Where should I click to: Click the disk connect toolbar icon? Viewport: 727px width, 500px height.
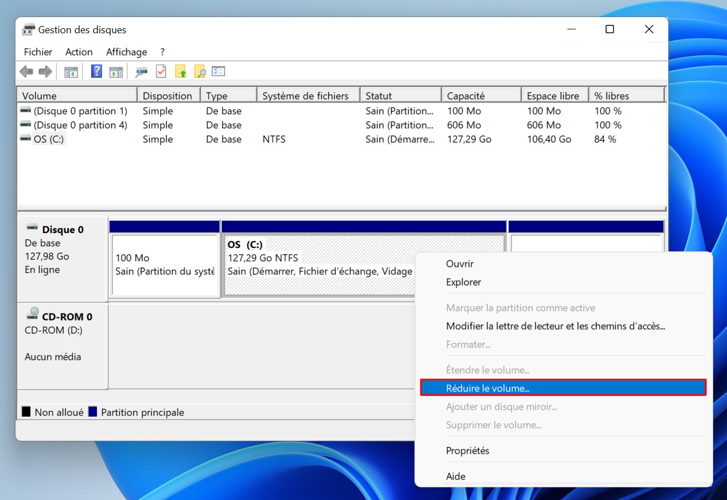click(142, 71)
